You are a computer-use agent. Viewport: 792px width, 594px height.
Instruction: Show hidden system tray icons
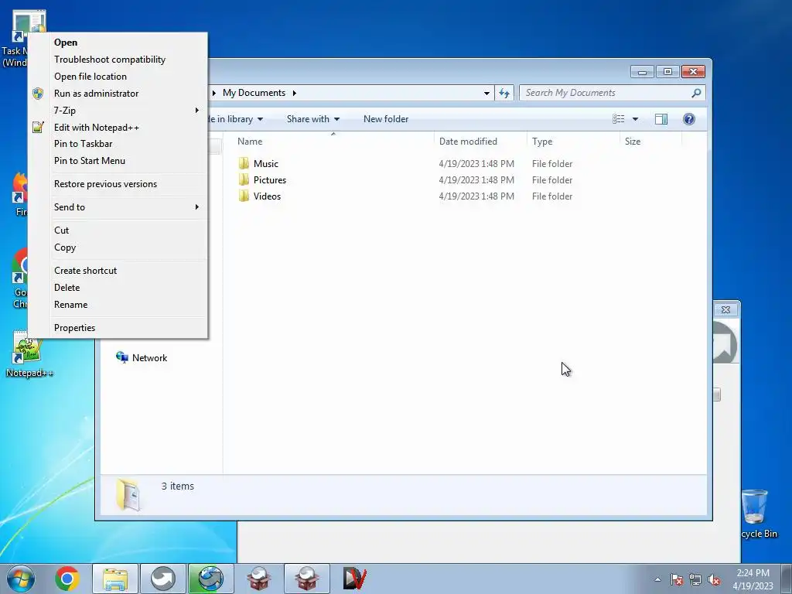click(x=657, y=579)
